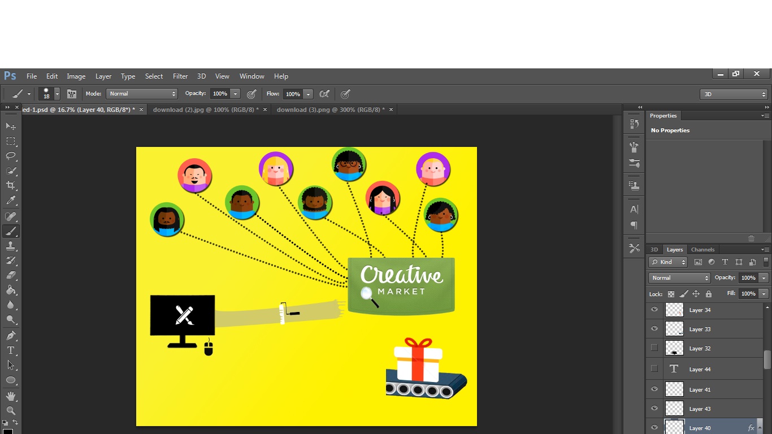
Task: Show Layer 44 via visibility box
Action: click(x=654, y=368)
